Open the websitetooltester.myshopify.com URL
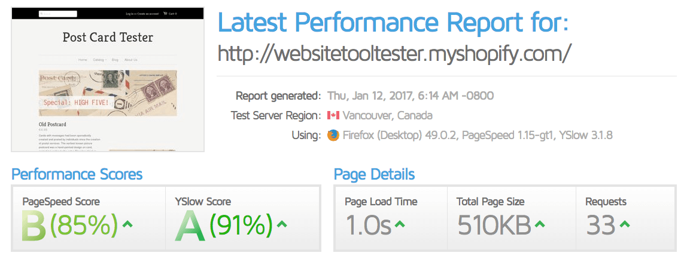Viewport: 687px width, 262px height. click(x=394, y=54)
